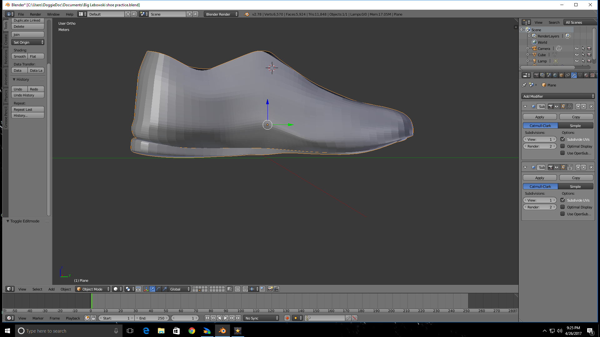Screen dimensions: 600x337
Task: Open the Modifiers wrench properties tab
Action: coord(574,75)
